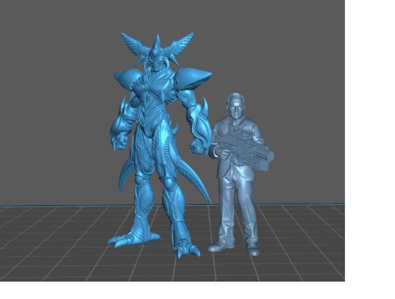Click the creature's central head spike
The width and height of the screenshot is (395, 299).
[x=157, y=43]
